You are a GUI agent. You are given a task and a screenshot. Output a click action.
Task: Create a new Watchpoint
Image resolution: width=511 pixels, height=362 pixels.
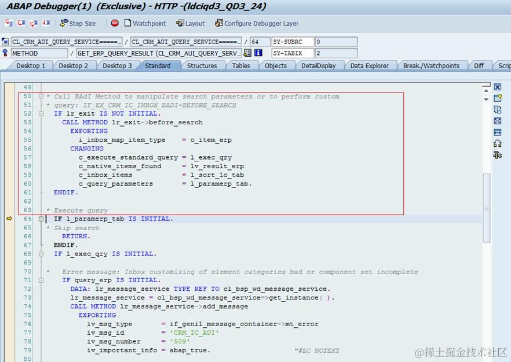(x=145, y=23)
